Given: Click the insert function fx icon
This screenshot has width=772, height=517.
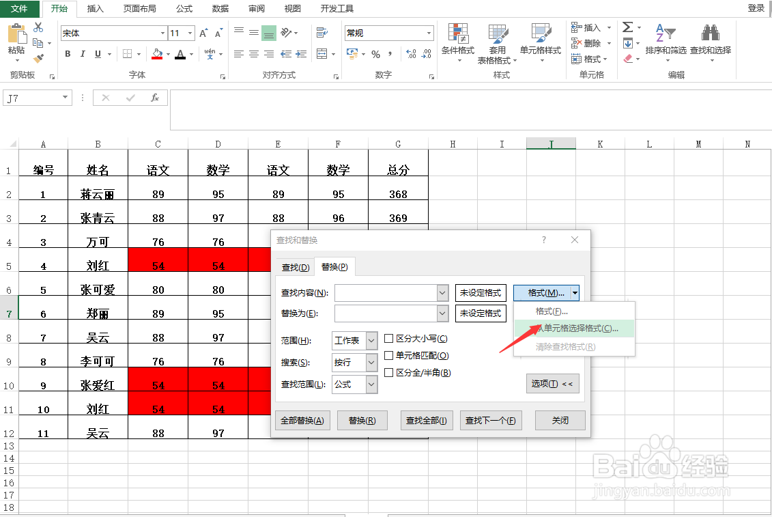Looking at the screenshot, I should 154,98.
